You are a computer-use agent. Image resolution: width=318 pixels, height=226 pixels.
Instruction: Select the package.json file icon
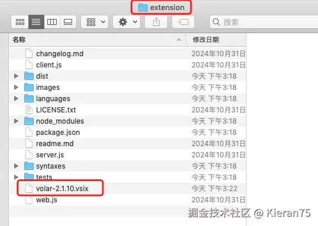[x=29, y=132]
